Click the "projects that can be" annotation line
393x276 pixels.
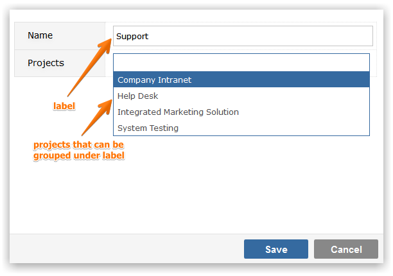(x=79, y=144)
